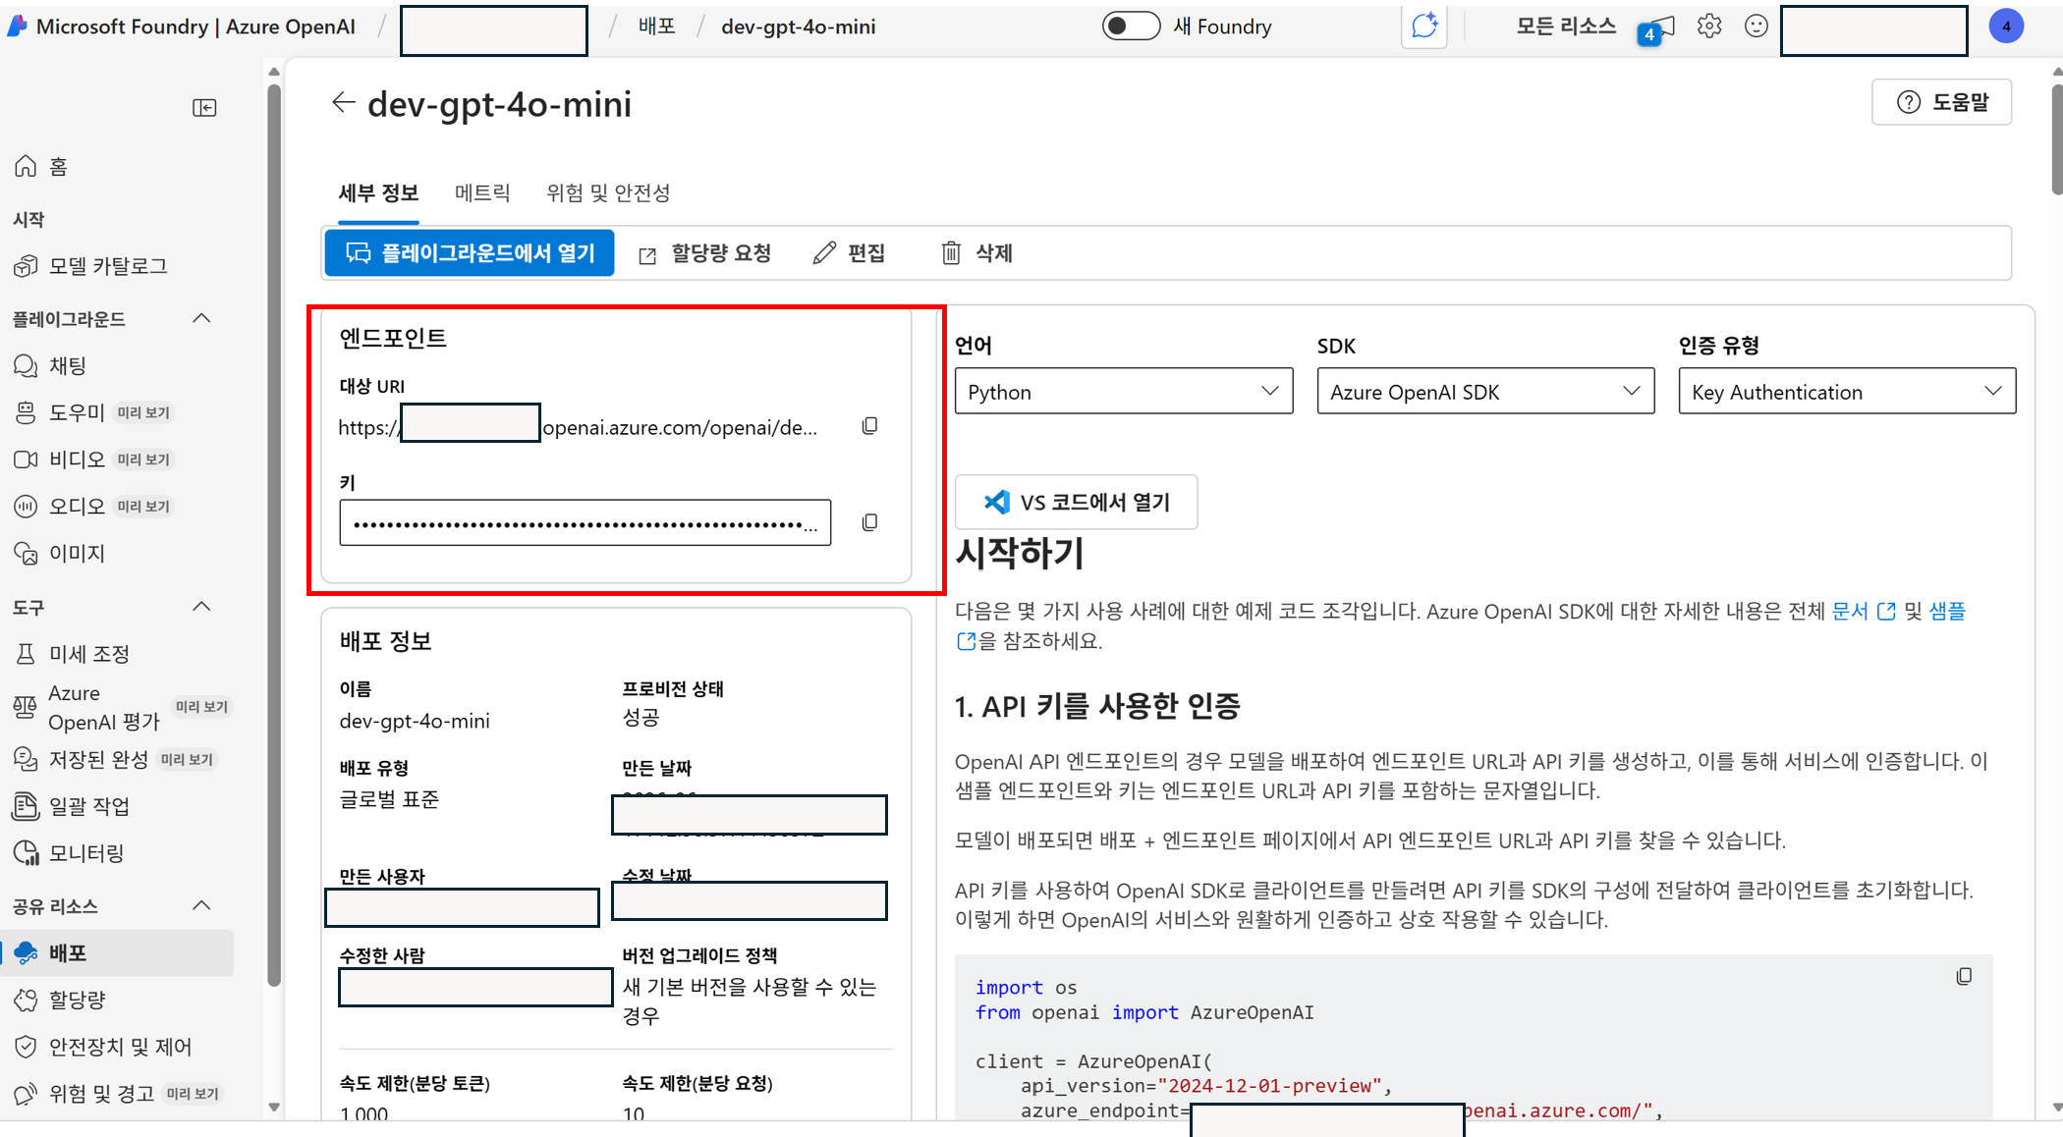Open announcements megaphone with 4 badge

(1658, 28)
